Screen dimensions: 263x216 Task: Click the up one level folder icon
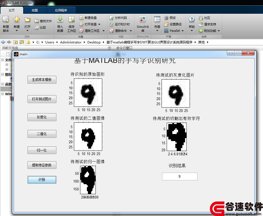tap(15, 42)
